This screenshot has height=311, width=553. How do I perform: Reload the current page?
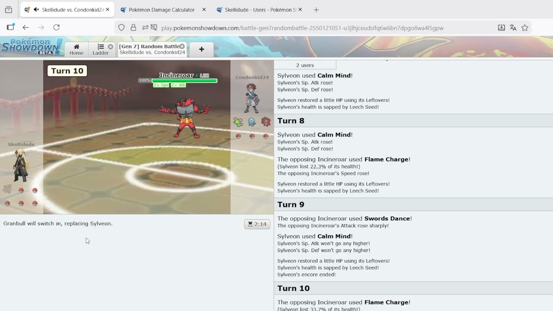click(57, 27)
